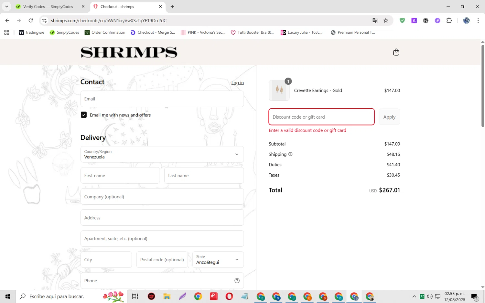Open the PINK - Victoria's Sec... bookmark
This screenshot has width=485, height=303.
203,32
